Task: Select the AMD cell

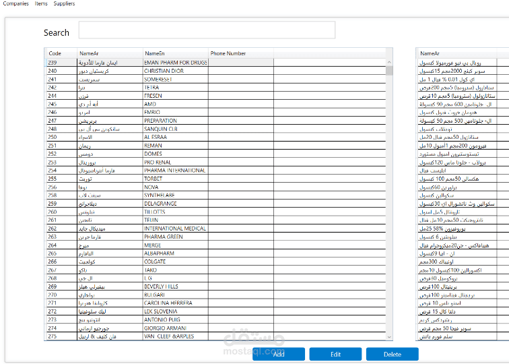Action: pyautogui.click(x=176, y=104)
